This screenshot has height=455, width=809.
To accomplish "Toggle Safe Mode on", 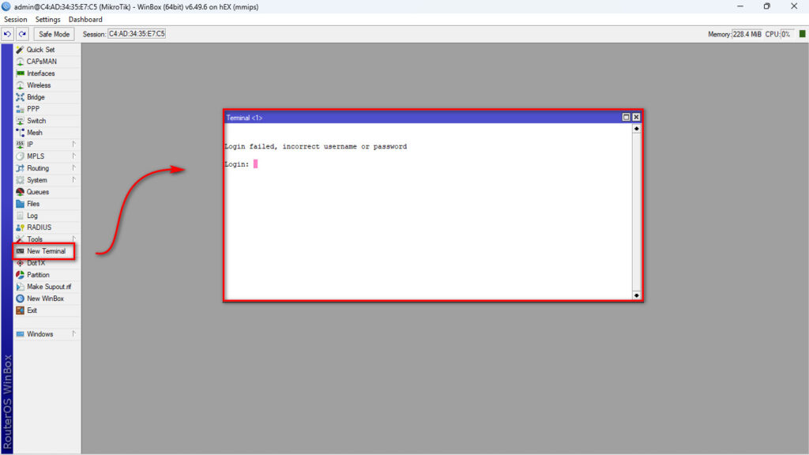I will [x=55, y=34].
